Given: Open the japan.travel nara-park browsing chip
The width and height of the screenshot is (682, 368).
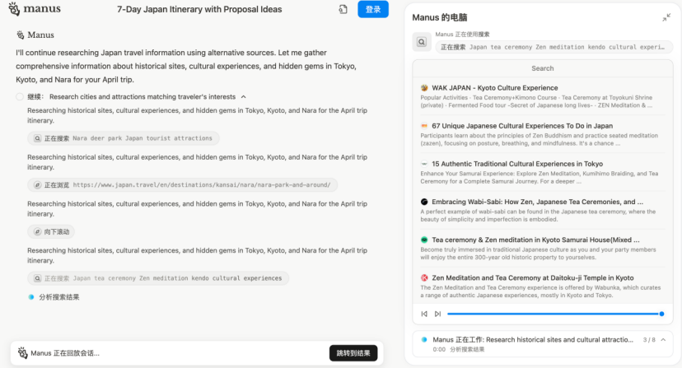Looking at the screenshot, I should 182,185.
